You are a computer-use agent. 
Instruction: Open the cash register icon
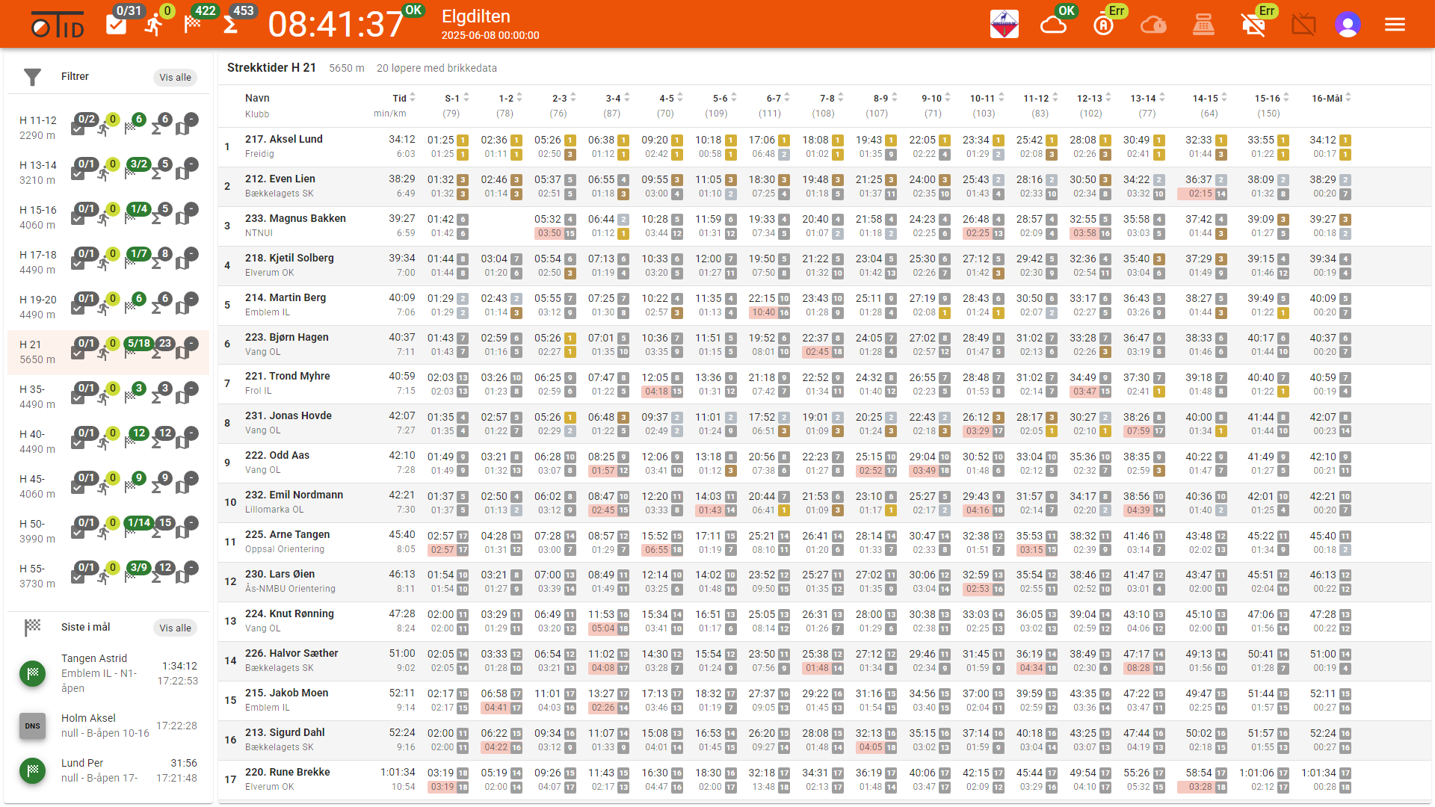click(x=1203, y=25)
